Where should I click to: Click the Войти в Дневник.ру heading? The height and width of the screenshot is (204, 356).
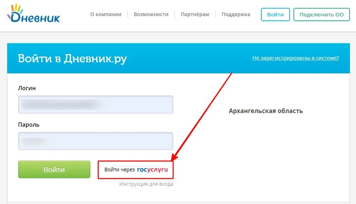[72, 59]
